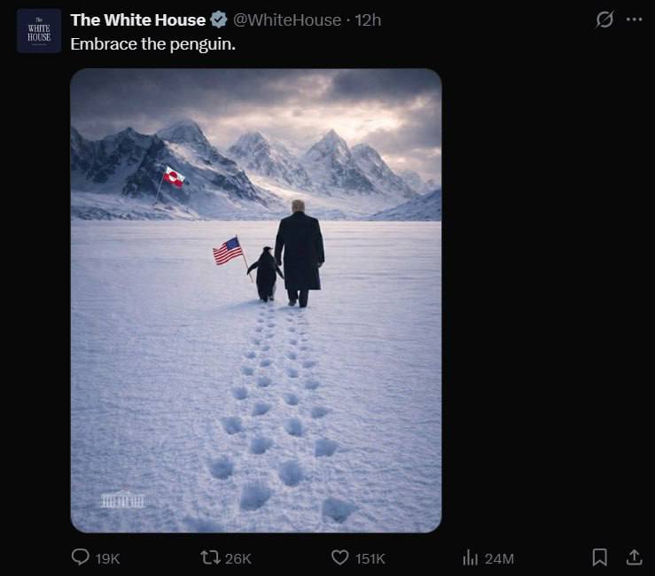Bookmark the White House post
655x576 pixels.
pyautogui.click(x=599, y=557)
